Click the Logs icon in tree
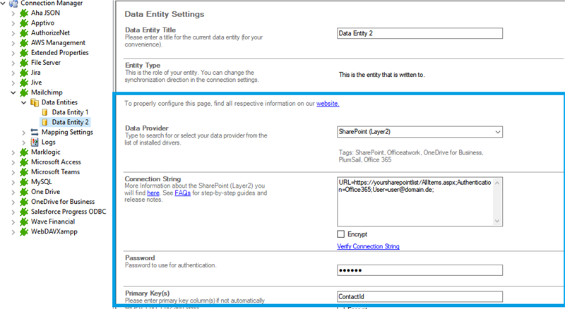The height and width of the screenshot is (309, 565). pos(35,142)
